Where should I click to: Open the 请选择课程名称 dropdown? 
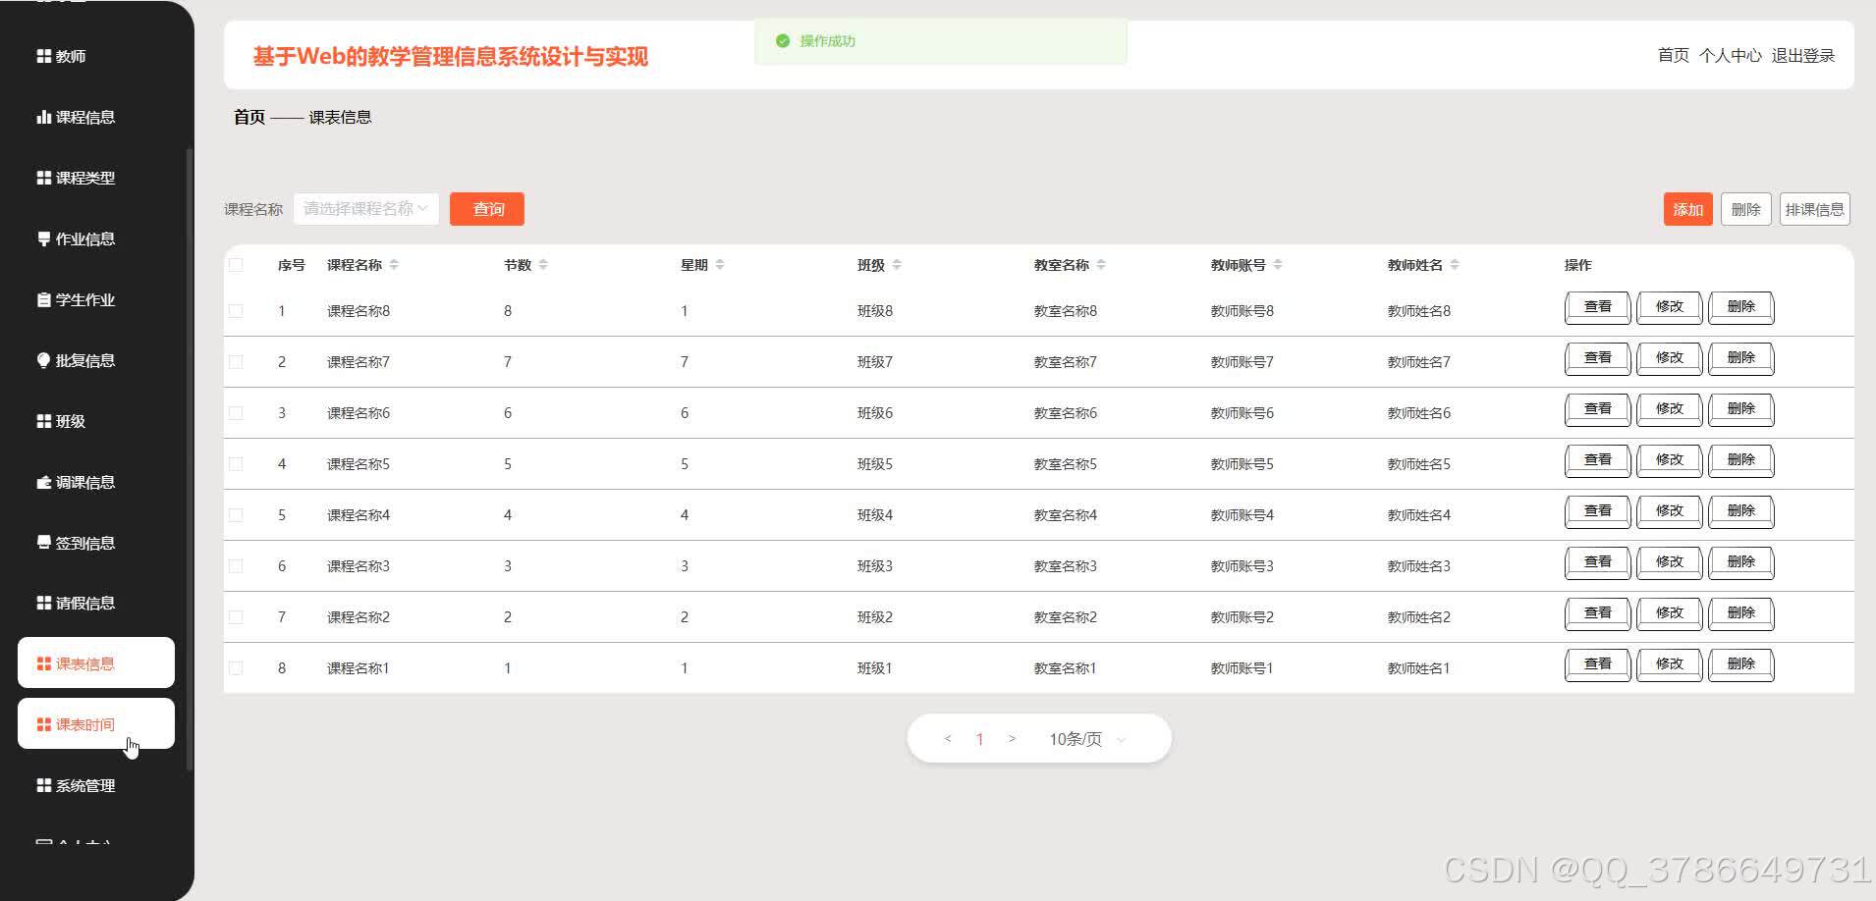[366, 209]
